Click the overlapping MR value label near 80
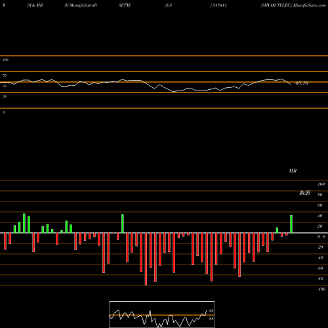The width and height of the screenshot is (328, 328). tap(305, 193)
